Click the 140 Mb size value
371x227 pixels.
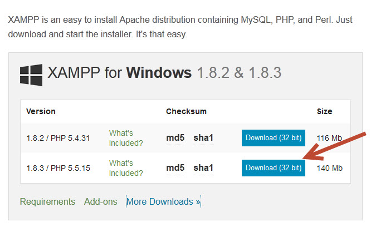coord(329,168)
